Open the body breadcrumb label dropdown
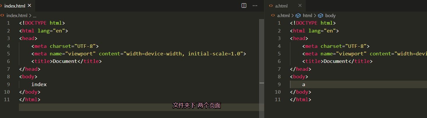Image resolution: width=427 pixels, height=118 pixels. tap(330, 16)
